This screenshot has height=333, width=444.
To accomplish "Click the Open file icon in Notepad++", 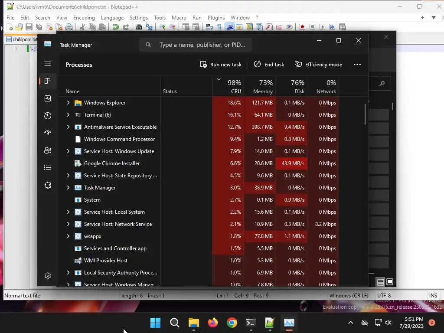I will point(19,27).
